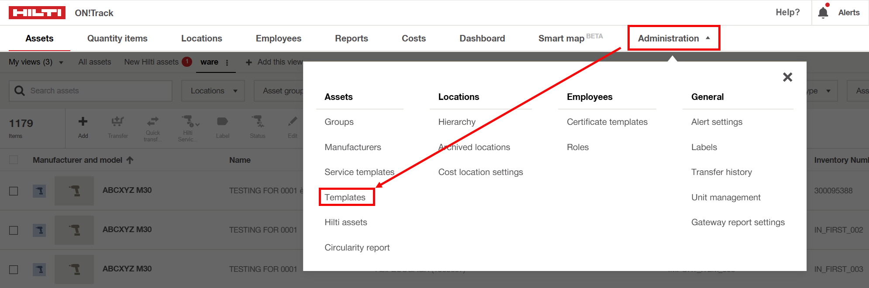Screen dimensions: 869x288
Task: Open the Locations filter dropdown
Action: [213, 91]
